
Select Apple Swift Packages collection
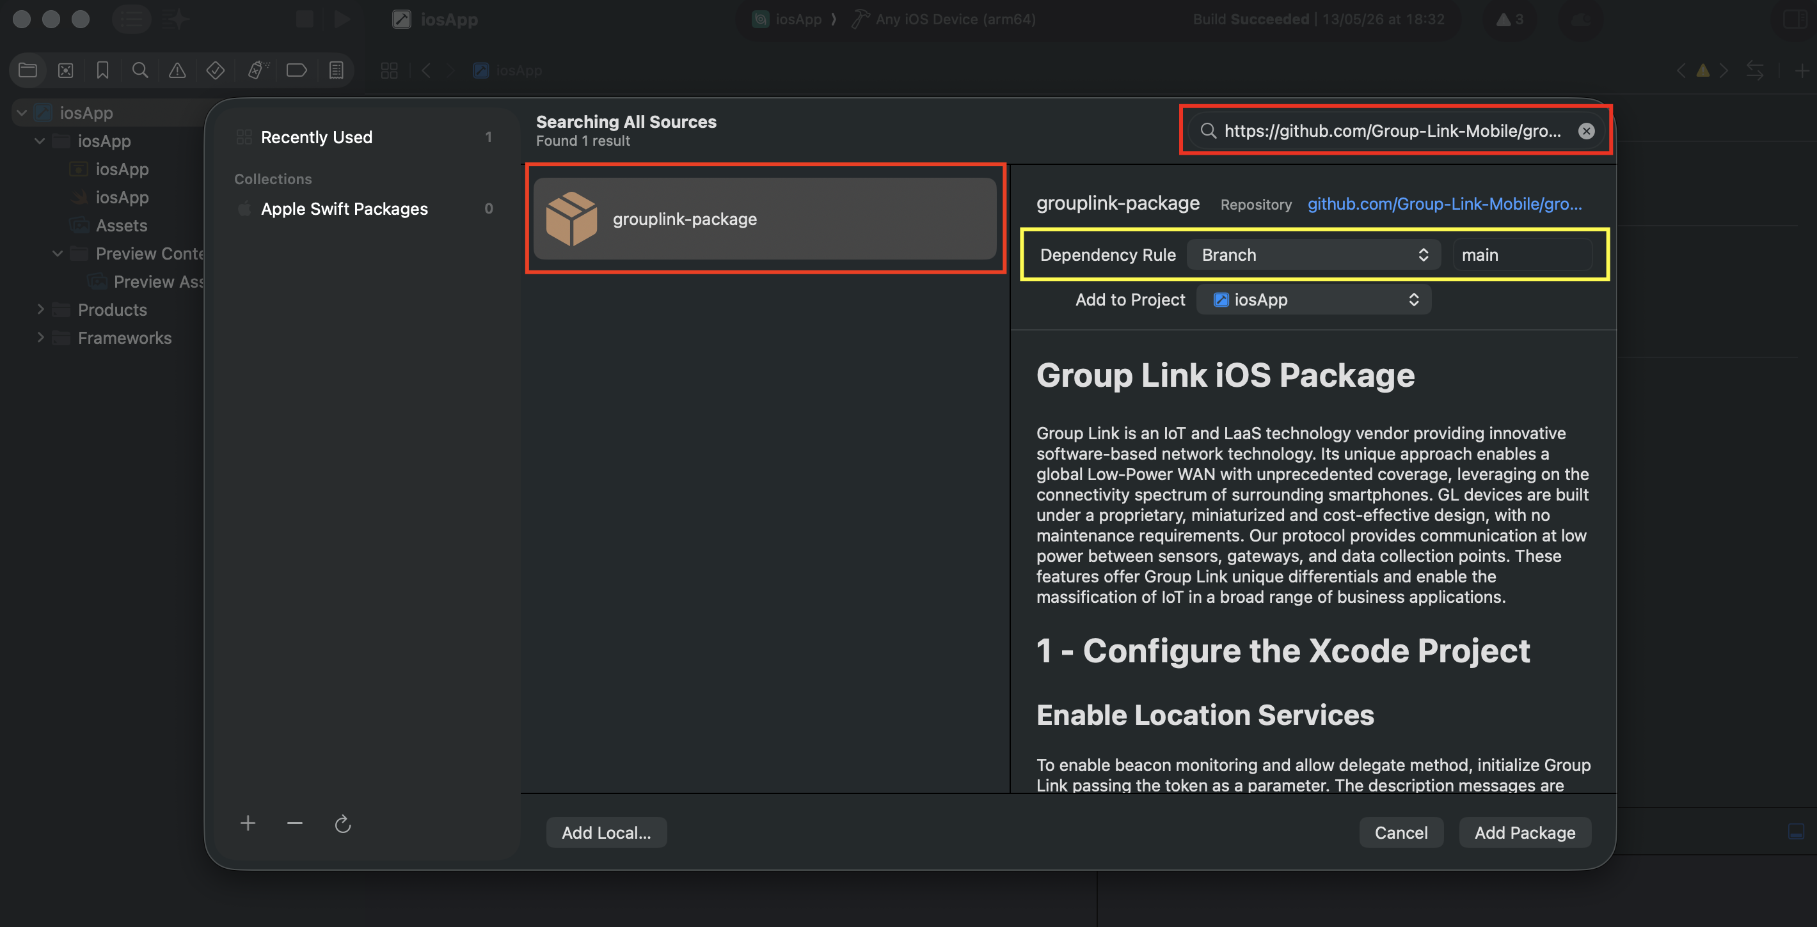[x=366, y=208]
